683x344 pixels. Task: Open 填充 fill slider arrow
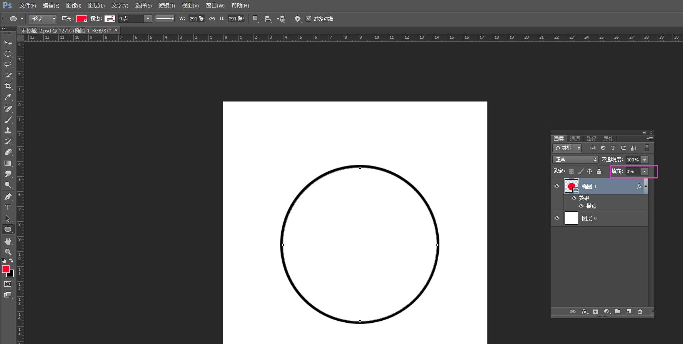[645, 171]
